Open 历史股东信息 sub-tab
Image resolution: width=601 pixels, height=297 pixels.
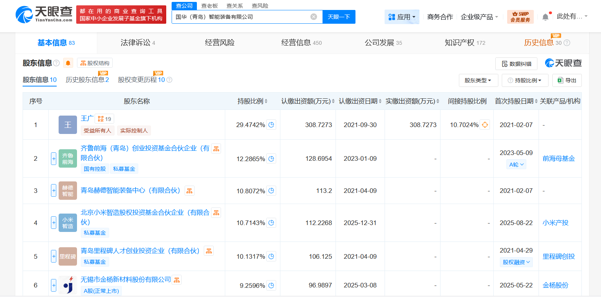(87, 80)
